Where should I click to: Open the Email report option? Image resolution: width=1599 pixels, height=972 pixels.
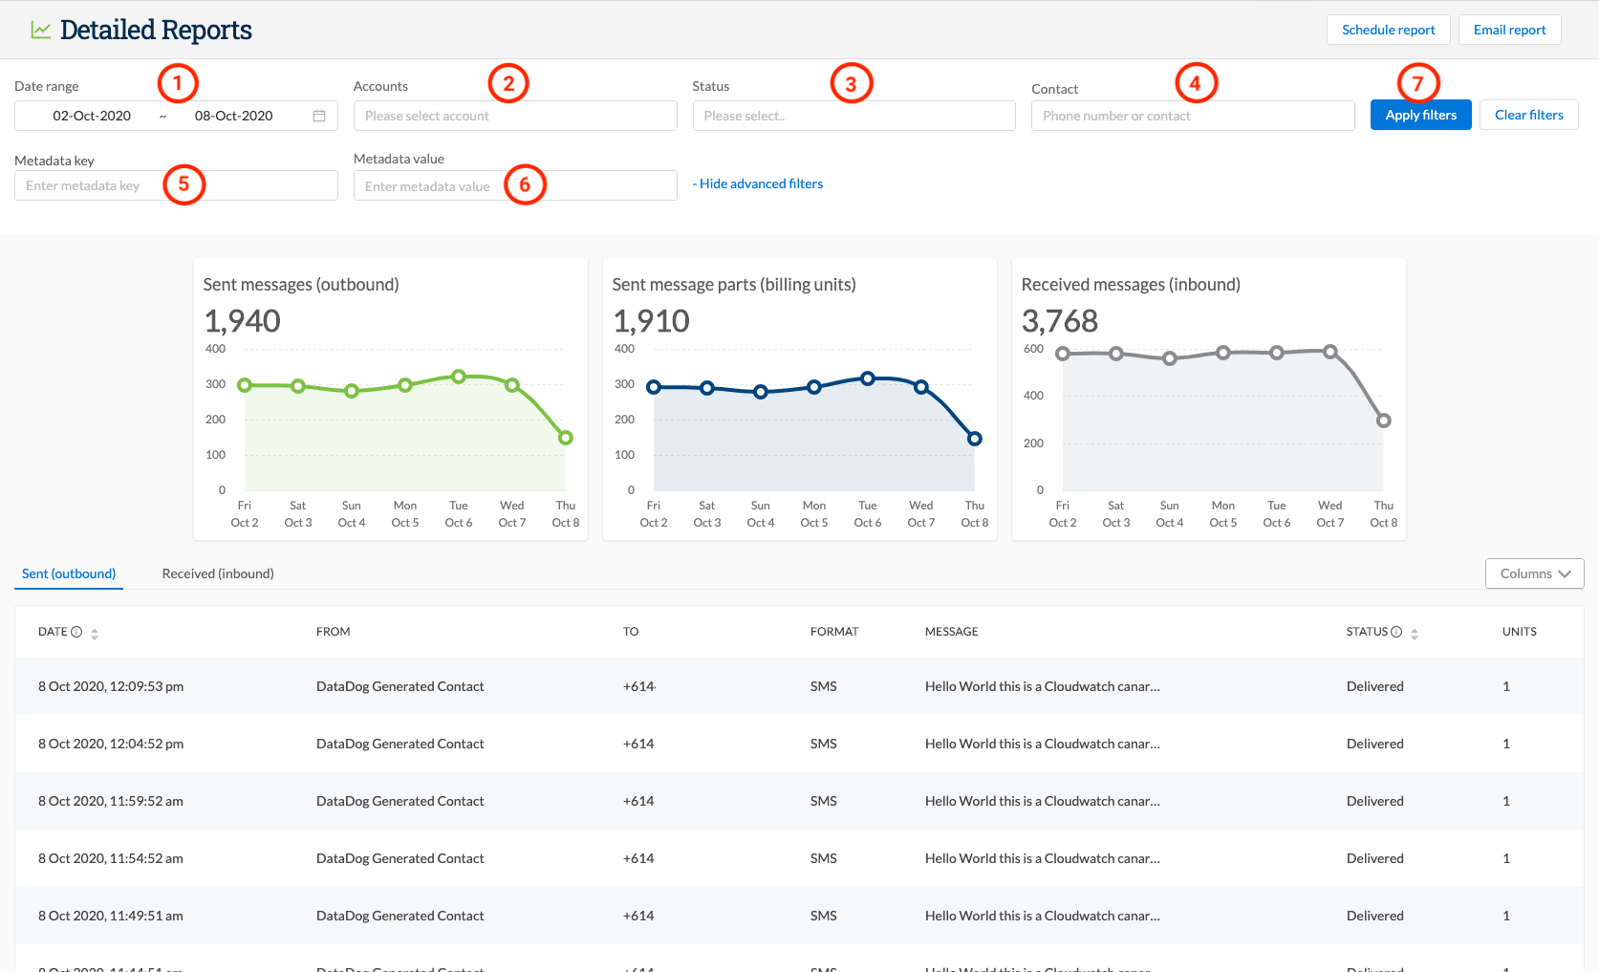pos(1509,30)
